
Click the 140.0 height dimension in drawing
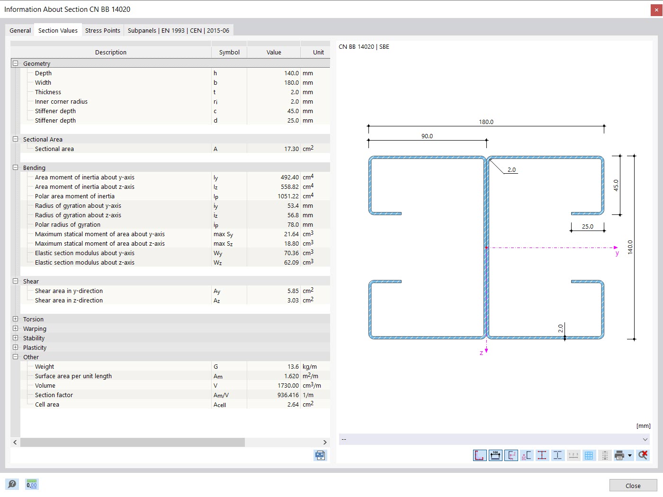tap(630, 247)
